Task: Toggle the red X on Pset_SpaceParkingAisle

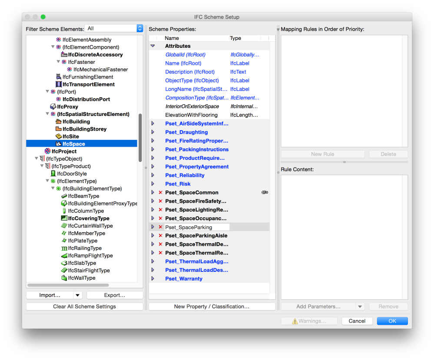Action: click(161, 235)
